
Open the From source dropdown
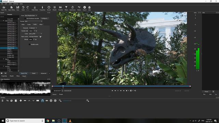31,15
